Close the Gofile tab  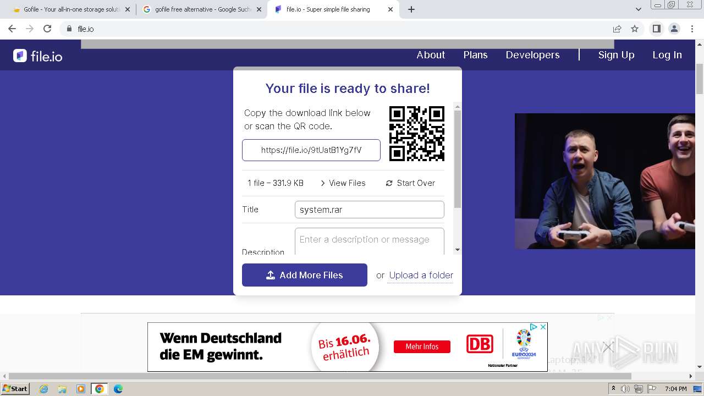tap(128, 9)
